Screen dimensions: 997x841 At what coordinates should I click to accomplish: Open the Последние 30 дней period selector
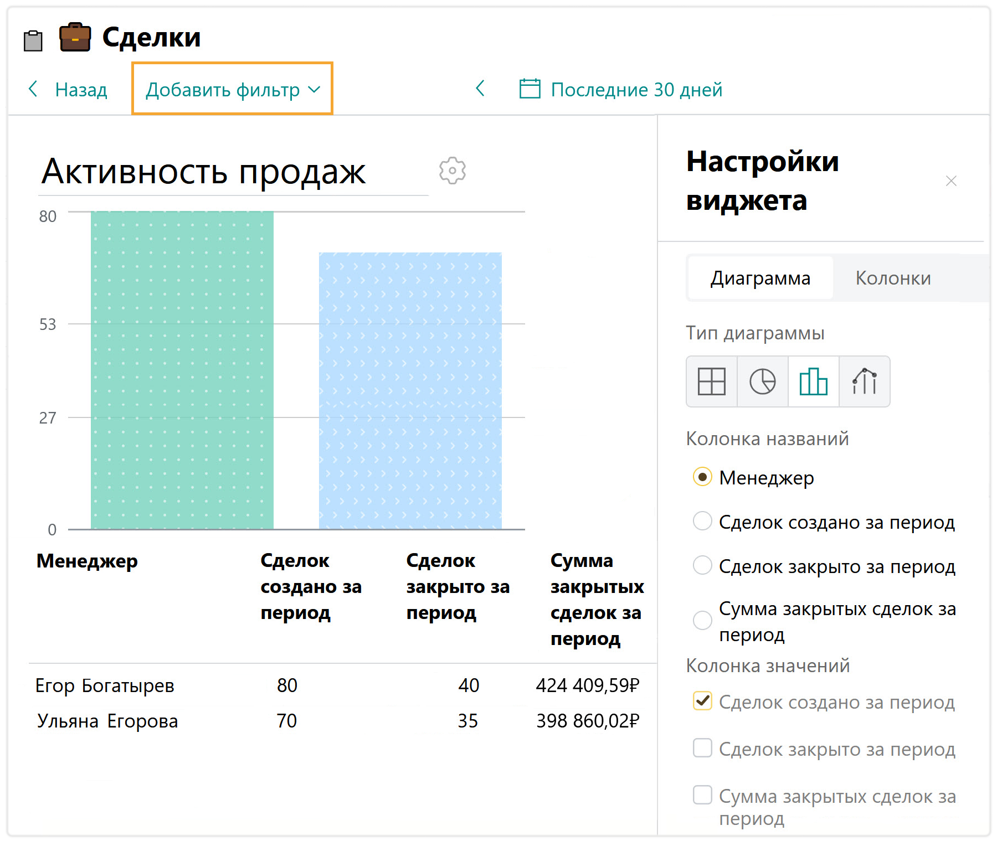coord(636,89)
